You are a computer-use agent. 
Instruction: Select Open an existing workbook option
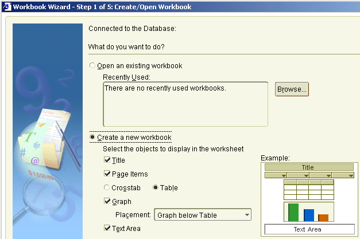pos(92,65)
